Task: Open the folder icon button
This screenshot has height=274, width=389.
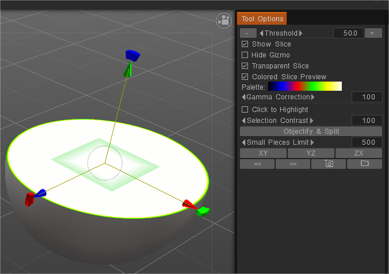Action: click(364, 164)
